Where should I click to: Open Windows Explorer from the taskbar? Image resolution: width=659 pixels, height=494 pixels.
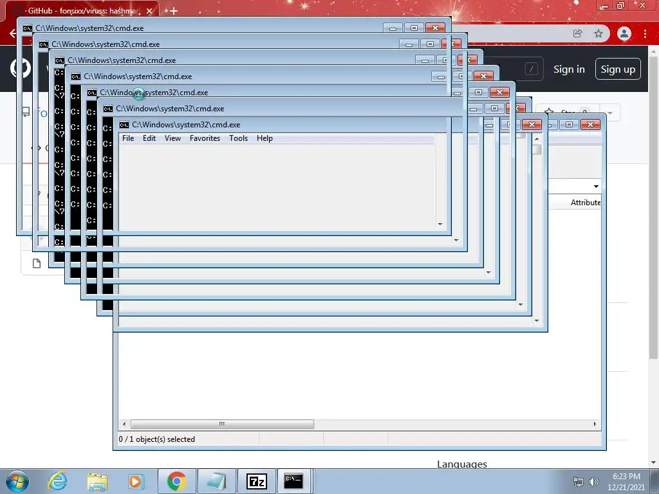(97, 481)
